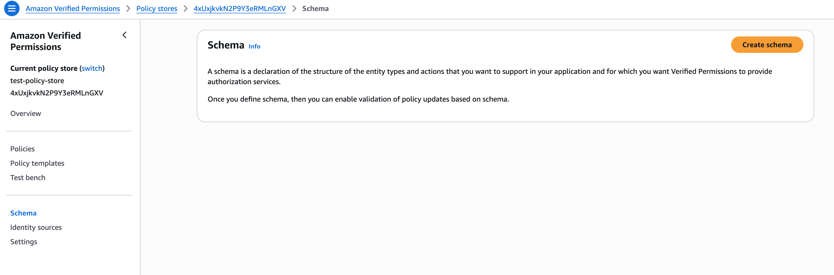Open the hamburger navigation menu icon

coord(12,9)
